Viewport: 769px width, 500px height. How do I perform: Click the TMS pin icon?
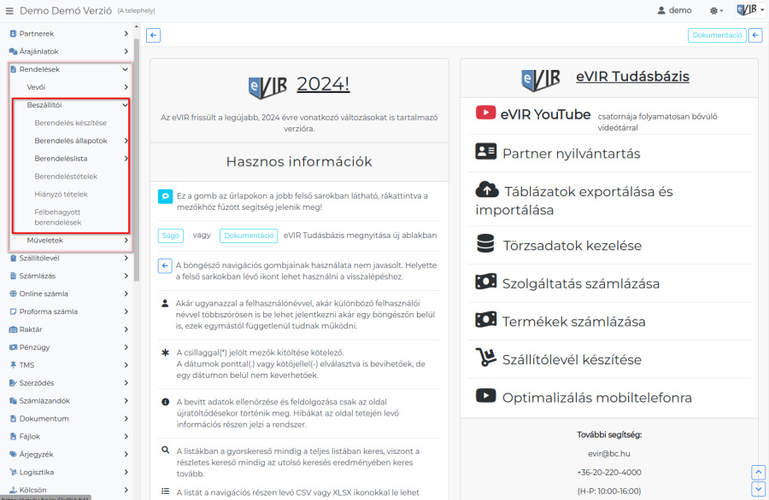tap(13, 365)
